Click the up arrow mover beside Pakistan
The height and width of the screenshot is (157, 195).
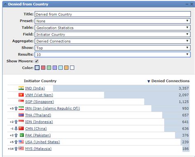tap(16, 135)
